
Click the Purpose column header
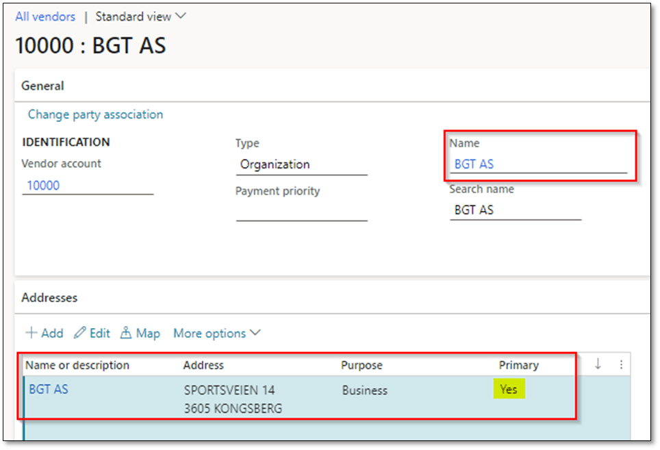click(361, 365)
